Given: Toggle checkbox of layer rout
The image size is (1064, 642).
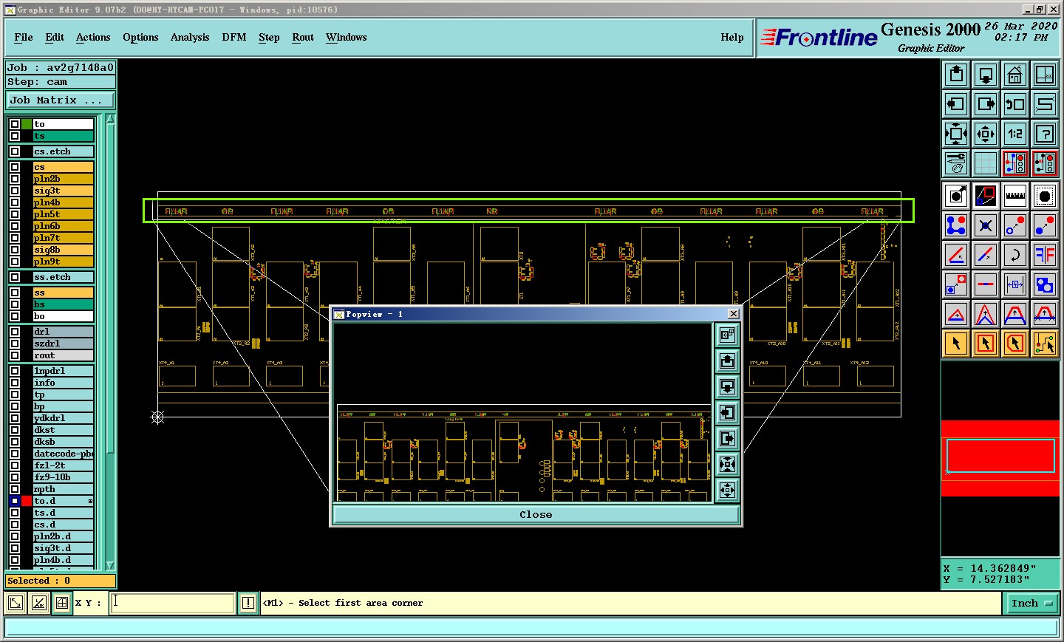Looking at the screenshot, I should (x=15, y=355).
